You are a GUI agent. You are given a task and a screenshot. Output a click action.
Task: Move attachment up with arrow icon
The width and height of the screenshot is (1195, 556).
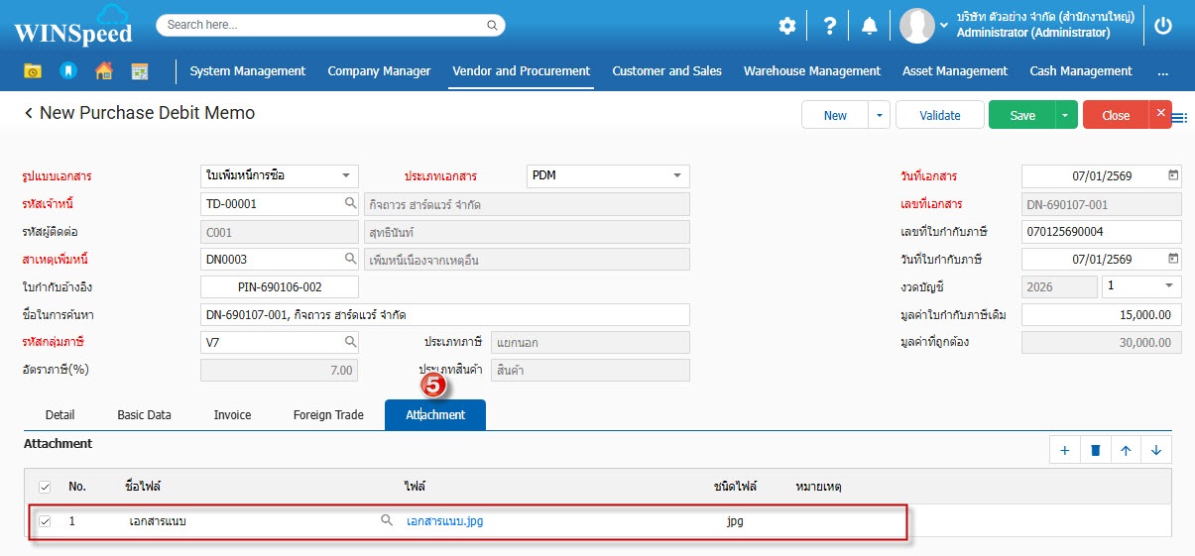point(1126,450)
